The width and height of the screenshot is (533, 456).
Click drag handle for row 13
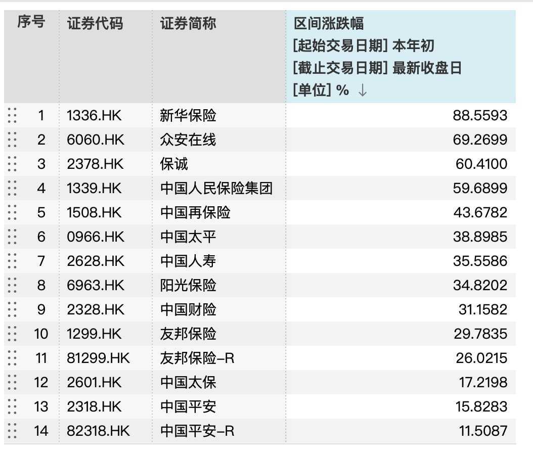pyautogui.click(x=13, y=406)
